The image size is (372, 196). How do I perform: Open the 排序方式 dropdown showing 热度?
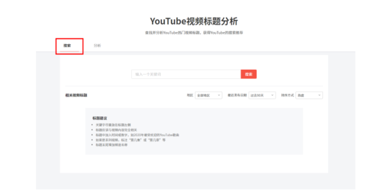coord(309,95)
